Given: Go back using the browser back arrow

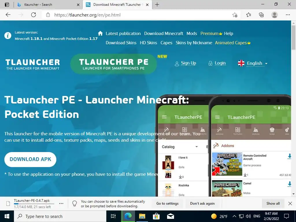Looking at the screenshot, I should click(x=8, y=15).
